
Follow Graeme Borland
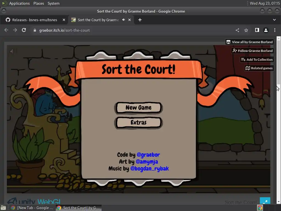[252, 51]
